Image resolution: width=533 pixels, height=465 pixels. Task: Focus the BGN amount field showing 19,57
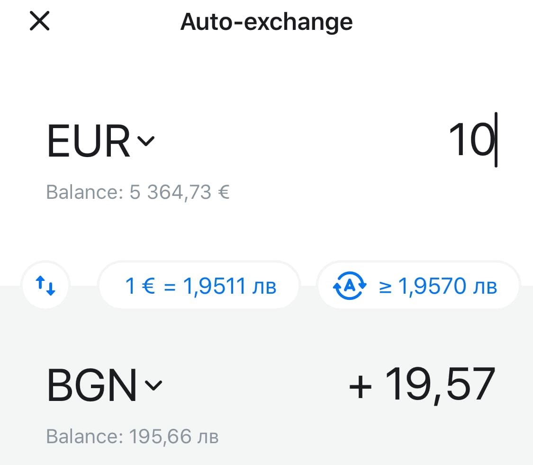[x=422, y=385]
